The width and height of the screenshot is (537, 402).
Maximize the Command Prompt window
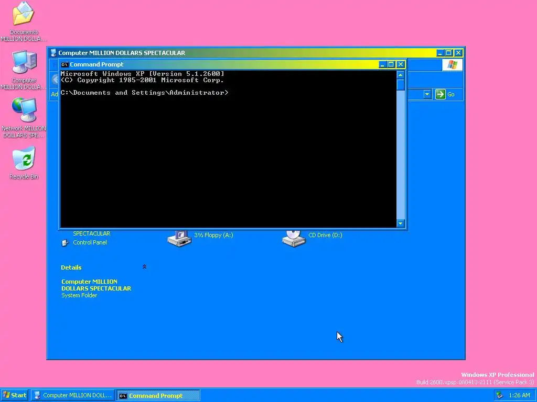(x=391, y=64)
